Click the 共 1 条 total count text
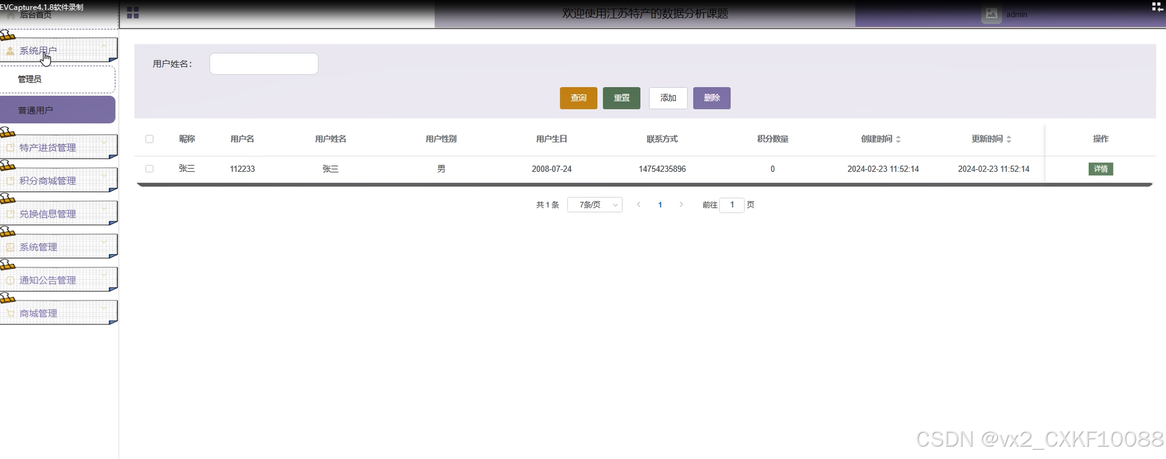This screenshot has width=1166, height=459. (x=547, y=204)
